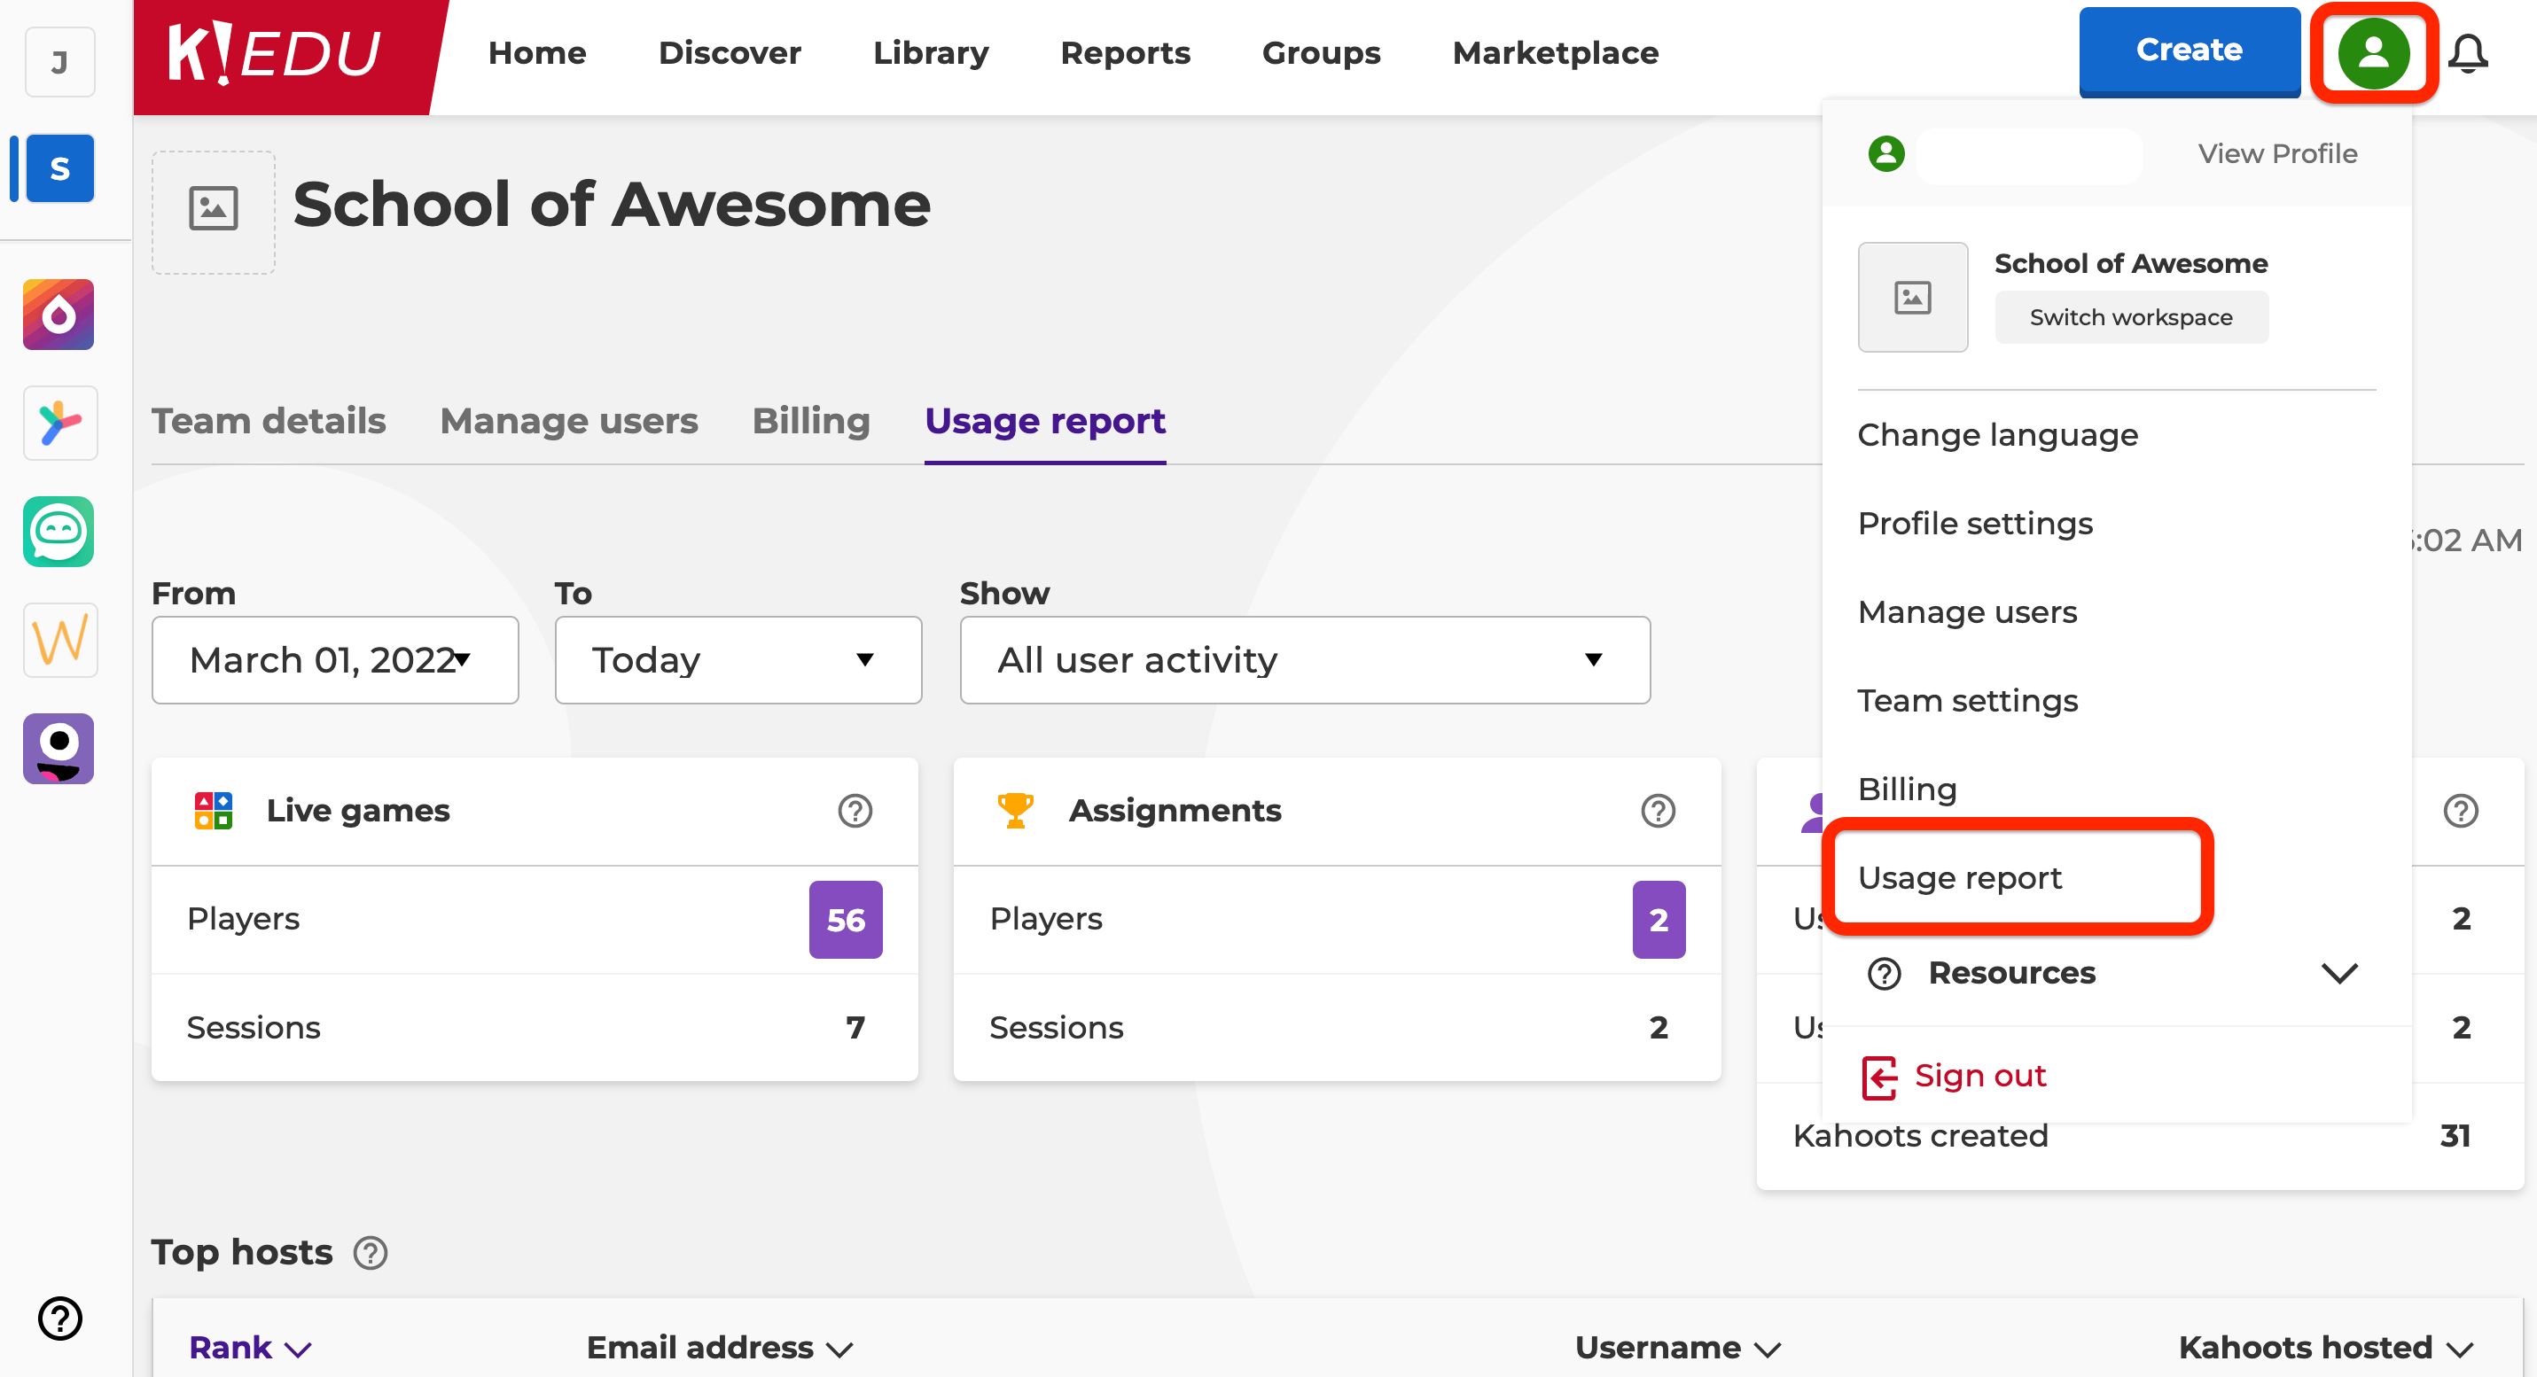The width and height of the screenshot is (2537, 1377).
Task: Click the Kahoot EDU logo
Action: coord(275,53)
